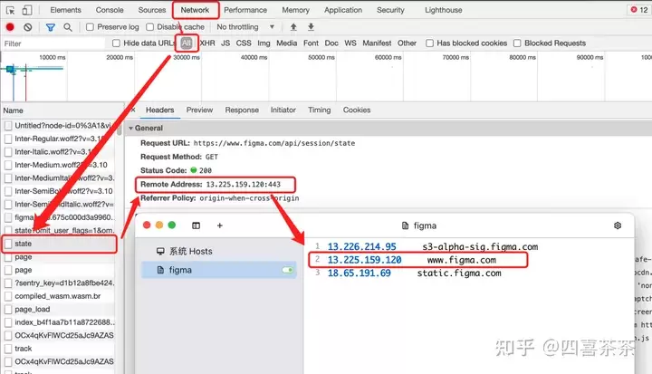
Task: Click the request list scrollbar thumb
Action: coord(120,129)
